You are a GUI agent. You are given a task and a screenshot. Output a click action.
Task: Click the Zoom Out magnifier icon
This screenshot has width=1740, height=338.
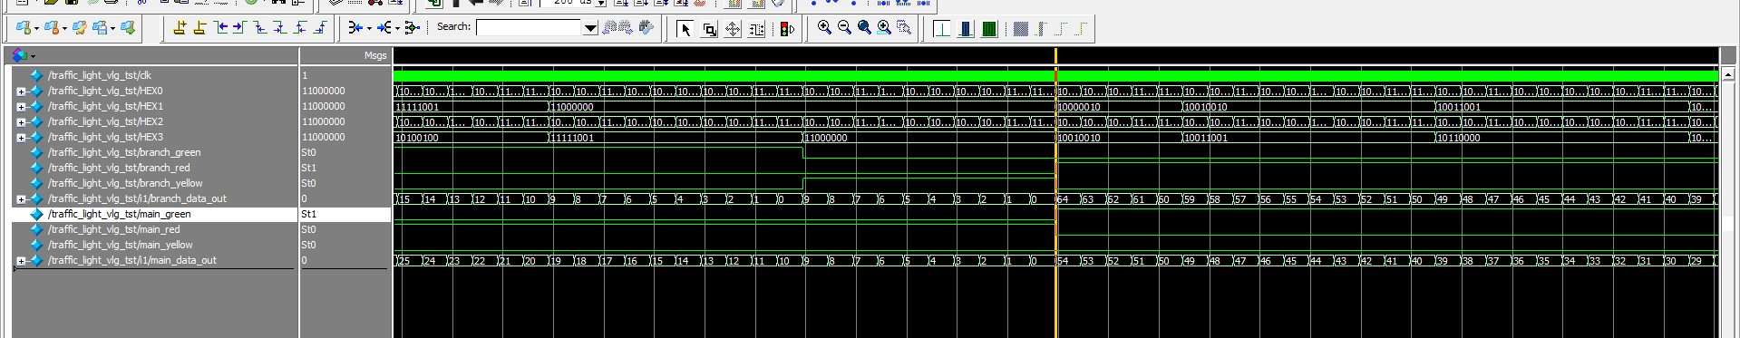click(x=844, y=27)
